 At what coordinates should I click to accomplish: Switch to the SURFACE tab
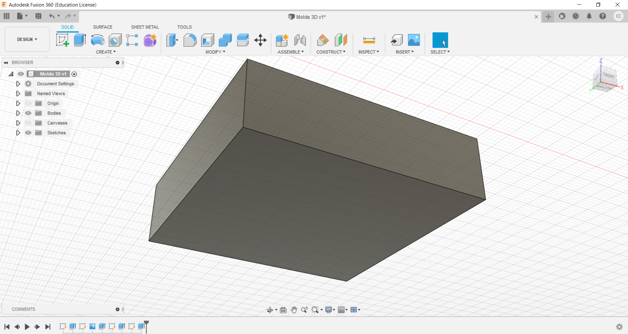pos(103,27)
